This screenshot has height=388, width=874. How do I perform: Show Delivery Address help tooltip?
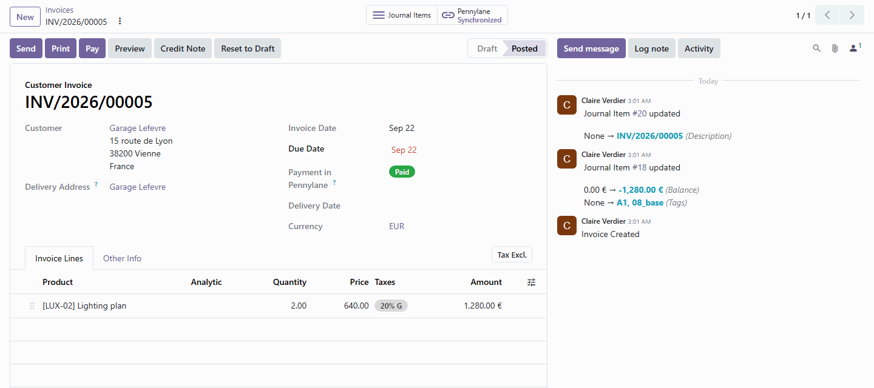pyautogui.click(x=96, y=184)
